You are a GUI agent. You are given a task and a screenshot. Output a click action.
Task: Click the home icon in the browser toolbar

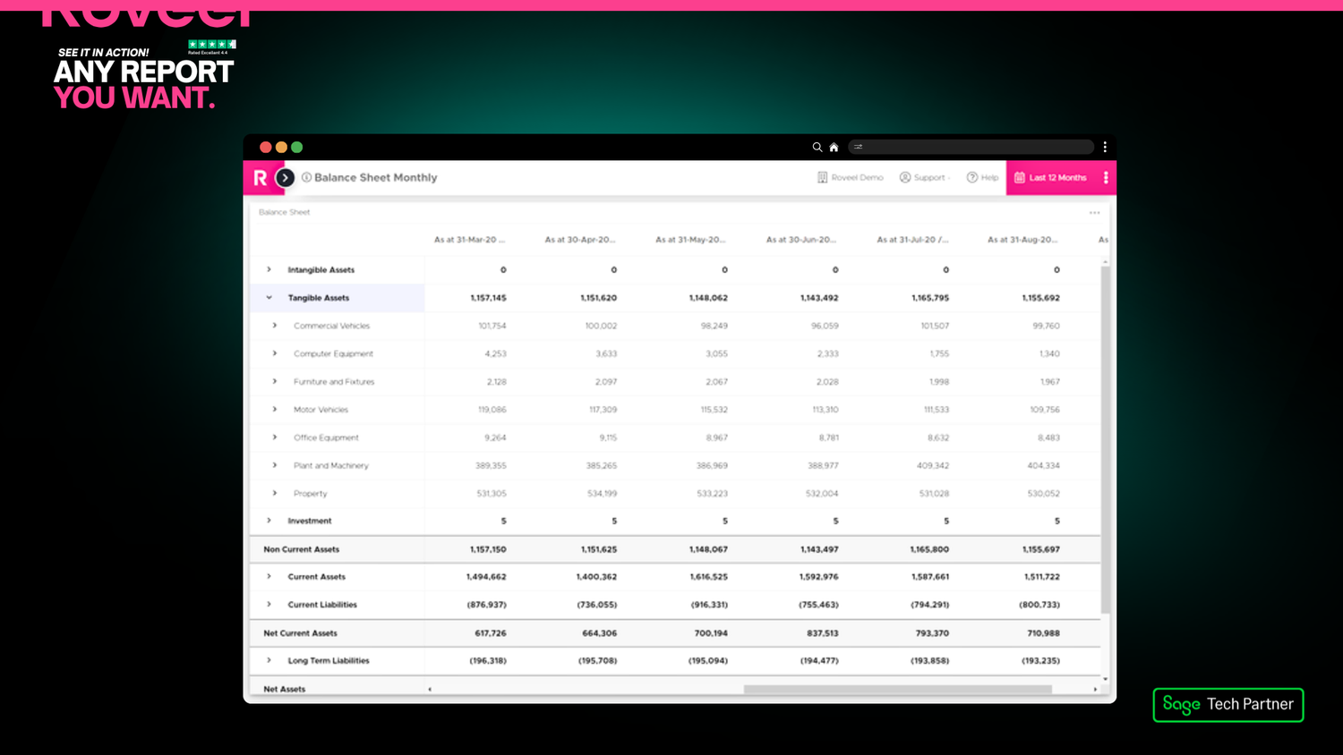pos(833,147)
